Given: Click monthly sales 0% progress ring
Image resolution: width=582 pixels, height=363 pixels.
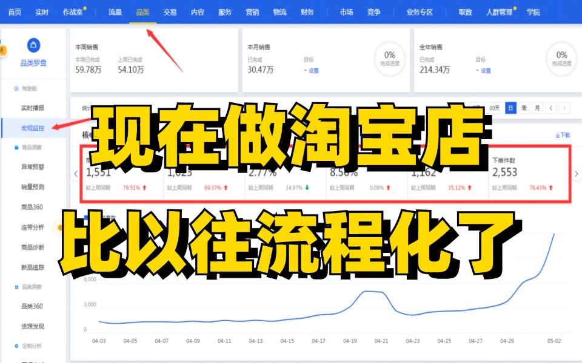Looking at the screenshot, I should coord(389,59).
